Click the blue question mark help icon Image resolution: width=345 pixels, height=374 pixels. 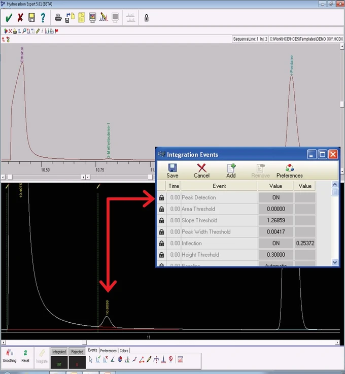click(43, 18)
